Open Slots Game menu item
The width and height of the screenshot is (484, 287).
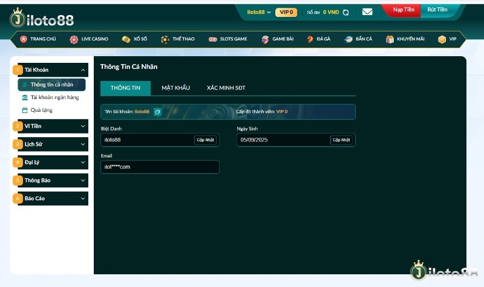coord(228,39)
